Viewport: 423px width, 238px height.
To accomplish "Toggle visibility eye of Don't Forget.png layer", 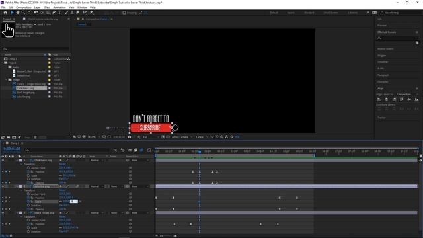I will tap(3, 213).
